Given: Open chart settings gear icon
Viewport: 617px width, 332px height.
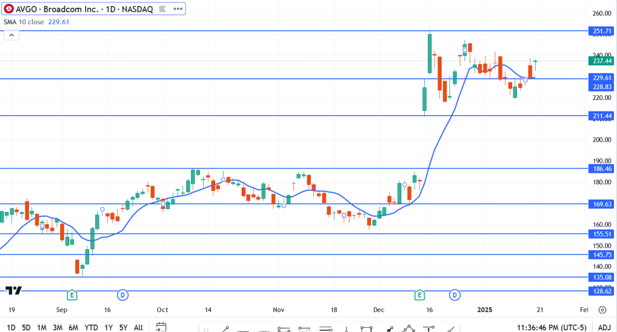Looking at the screenshot, I should coord(602,310).
